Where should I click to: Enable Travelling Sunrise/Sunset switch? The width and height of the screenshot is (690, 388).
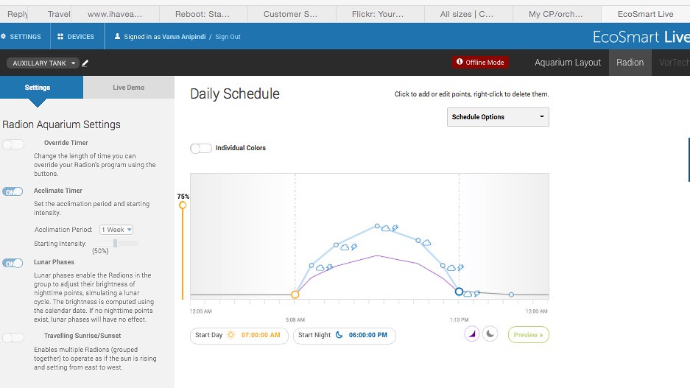coord(13,337)
